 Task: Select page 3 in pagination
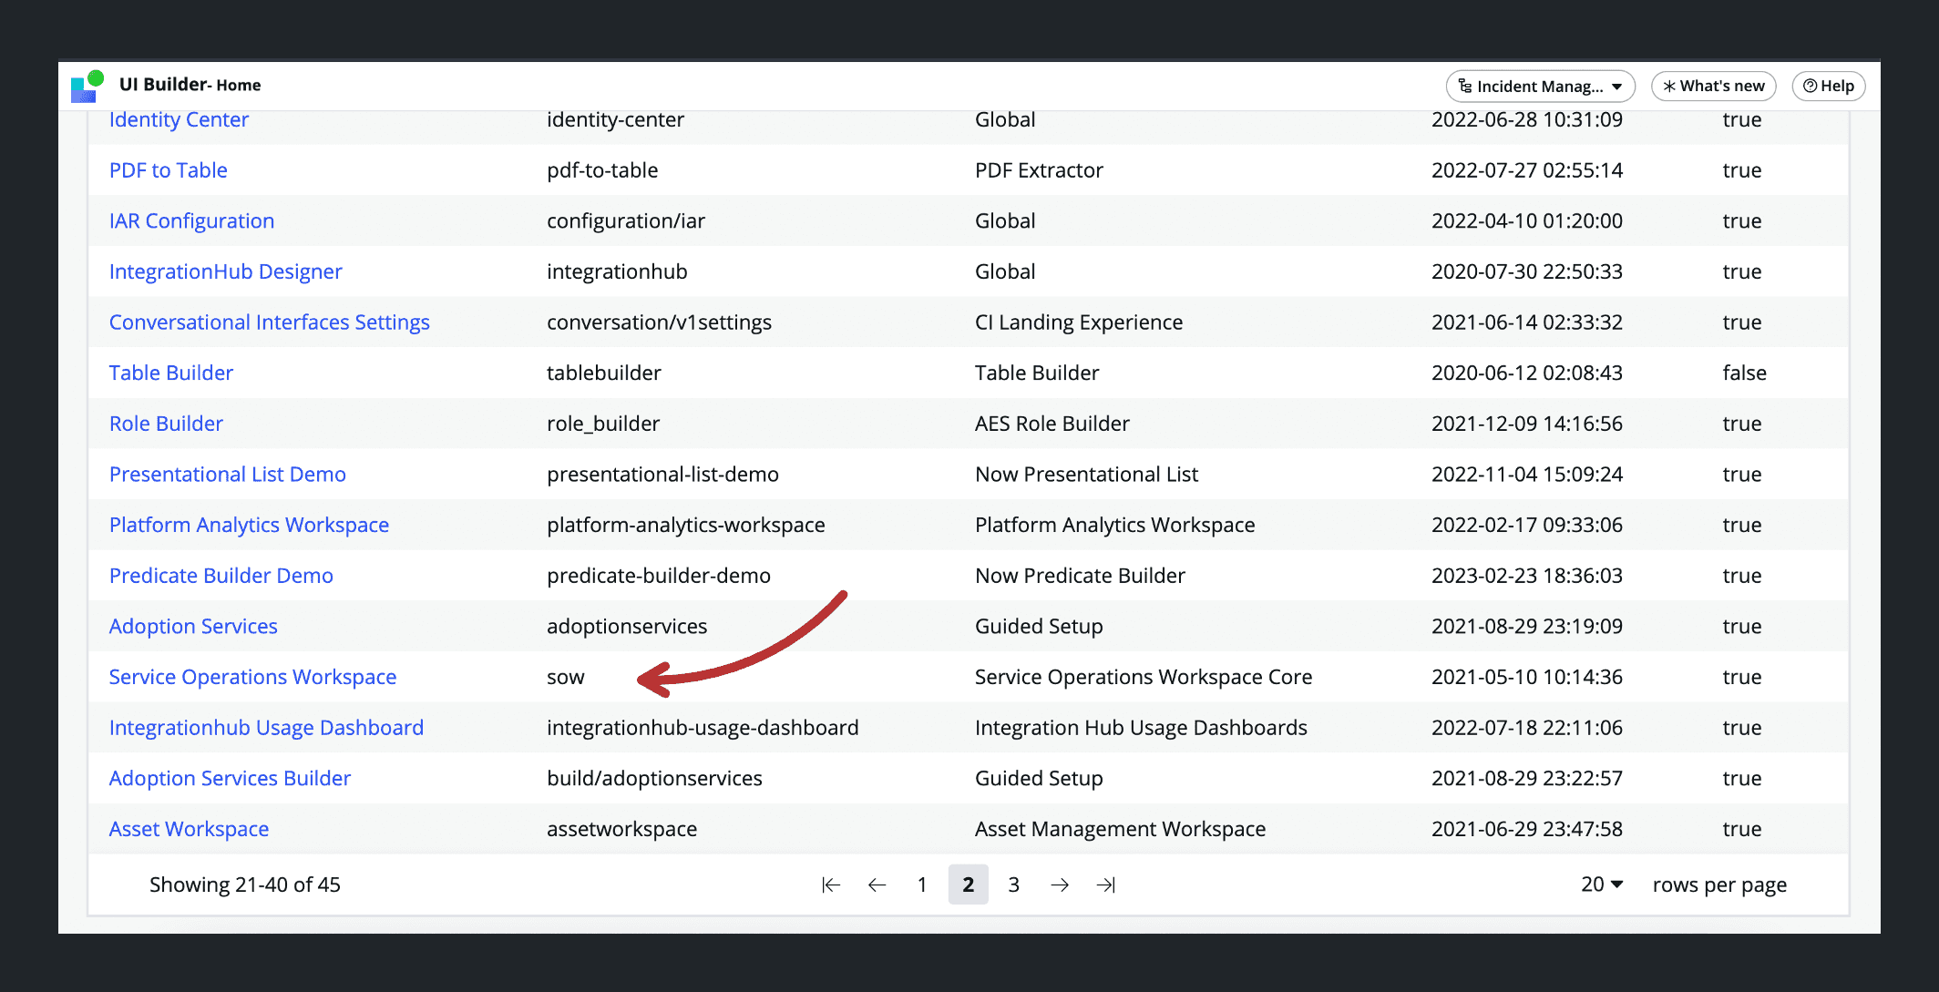tap(1013, 885)
